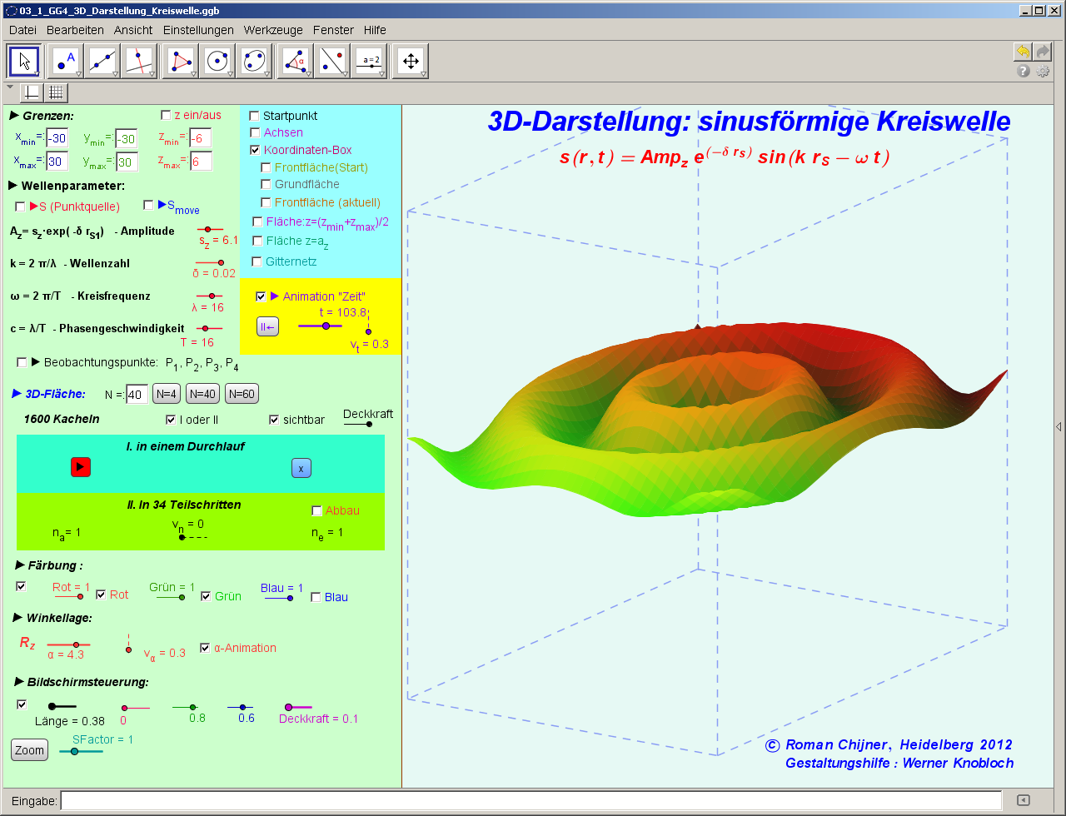Open the Ansicht menu
The height and width of the screenshot is (816, 1066).
click(133, 30)
